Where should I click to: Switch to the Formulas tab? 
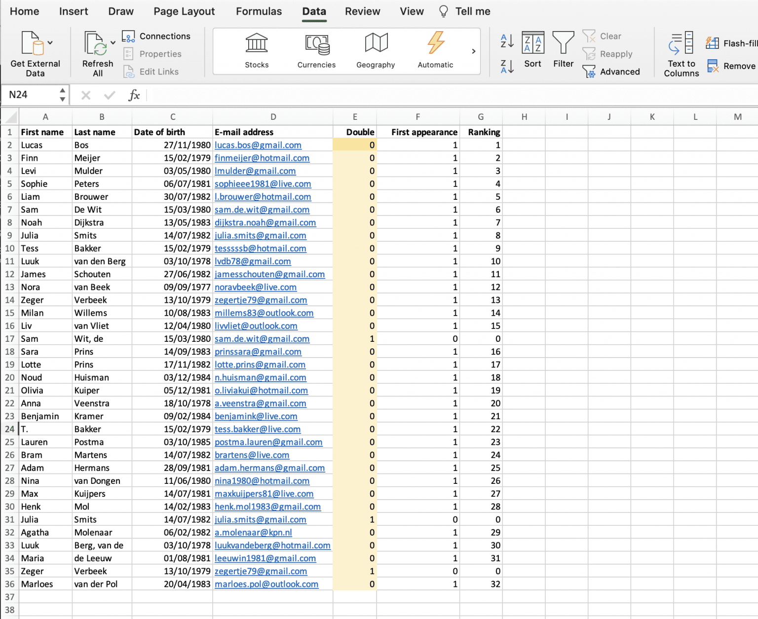(x=259, y=11)
